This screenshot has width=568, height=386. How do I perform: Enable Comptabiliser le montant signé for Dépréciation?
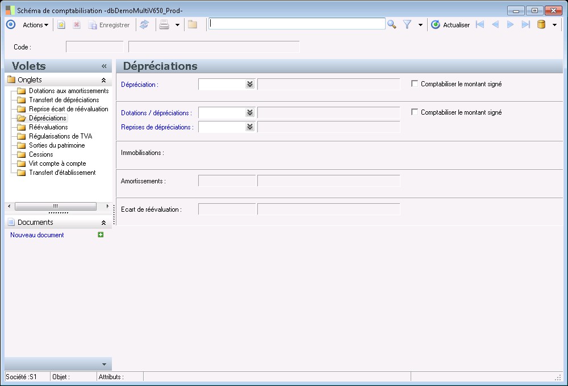[x=415, y=84]
